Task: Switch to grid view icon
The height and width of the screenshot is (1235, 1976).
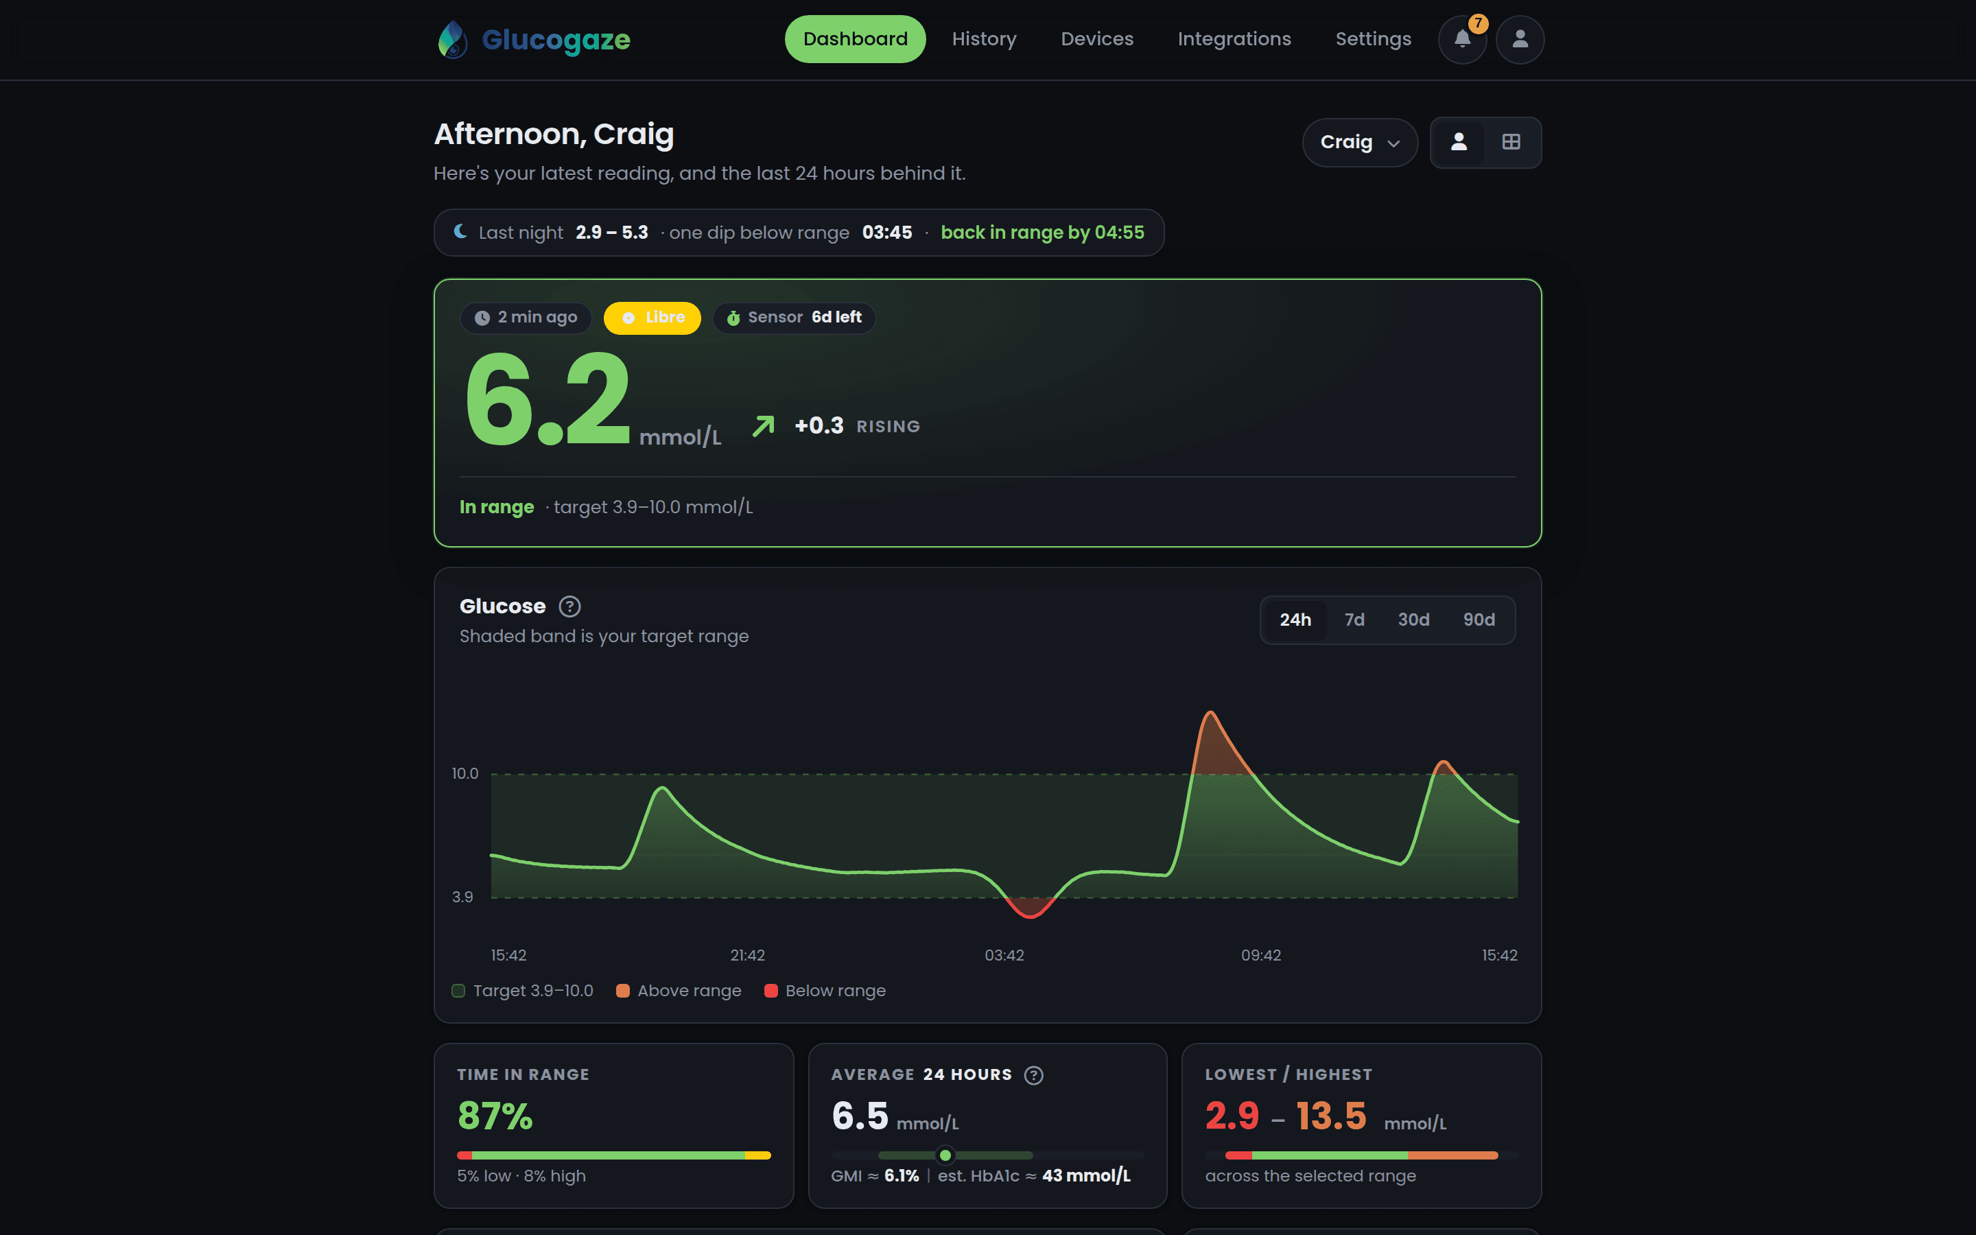Action: 1512,142
